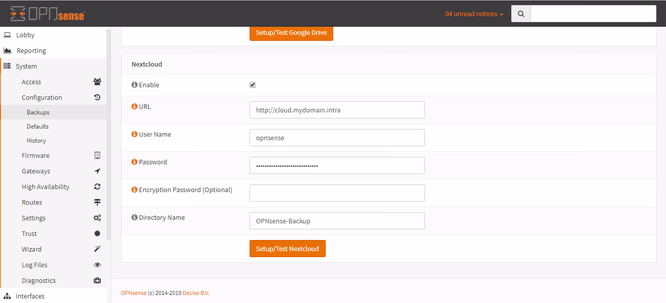Click the Gateways arrow icon

[x=97, y=171]
